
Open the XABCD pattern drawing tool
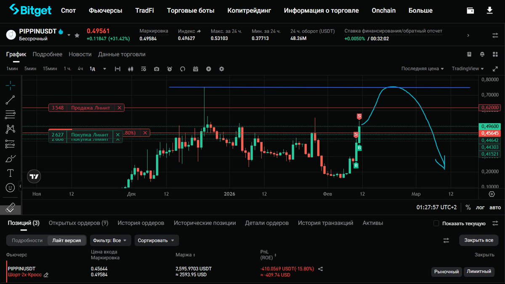pyautogui.click(x=10, y=129)
